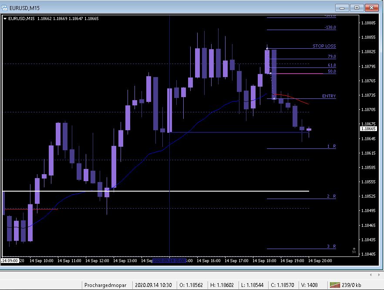384x290 pixels.
Task: Click the 2020.09.14 10:30 status bar field
Action: [153, 285]
